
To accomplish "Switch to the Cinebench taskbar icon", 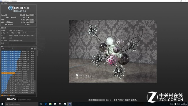I will [70, 104].
